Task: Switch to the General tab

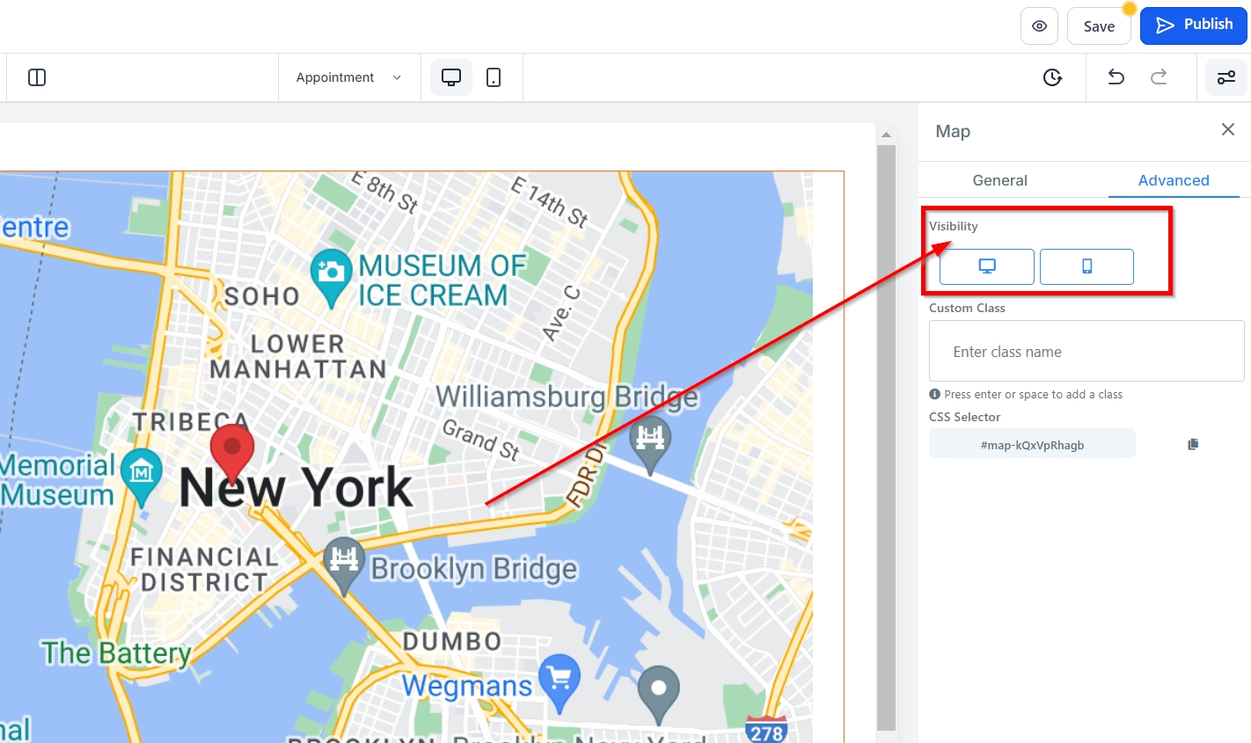Action: click(x=999, y=180)
